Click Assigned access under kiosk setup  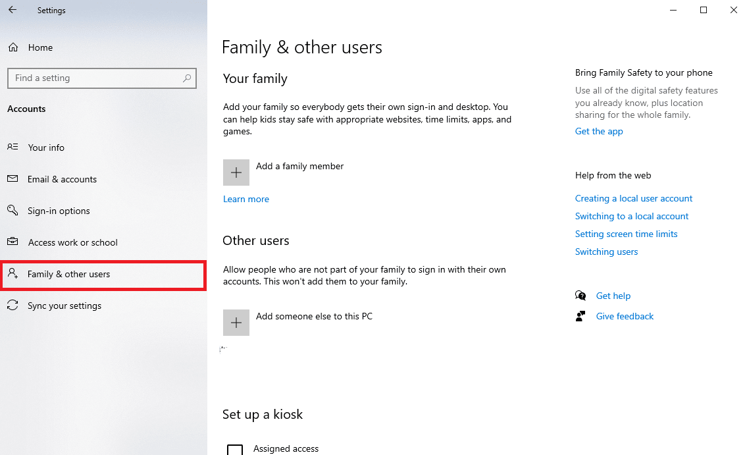point(286,449)
